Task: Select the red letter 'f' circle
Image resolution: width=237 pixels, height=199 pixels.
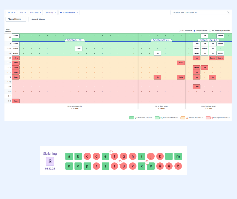Action: [114, 156]
